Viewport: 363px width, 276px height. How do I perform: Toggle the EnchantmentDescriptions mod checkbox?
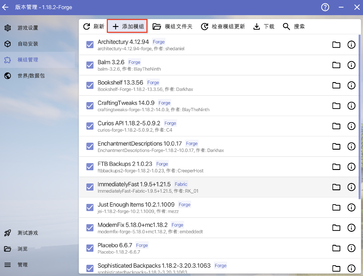90,146
